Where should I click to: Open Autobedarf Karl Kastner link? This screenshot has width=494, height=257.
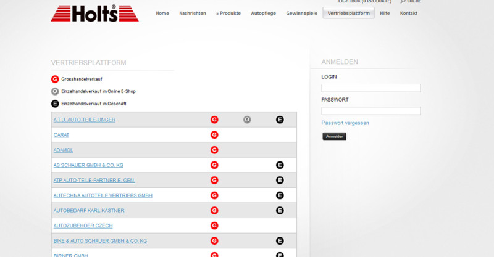click(x=89, y=210)
